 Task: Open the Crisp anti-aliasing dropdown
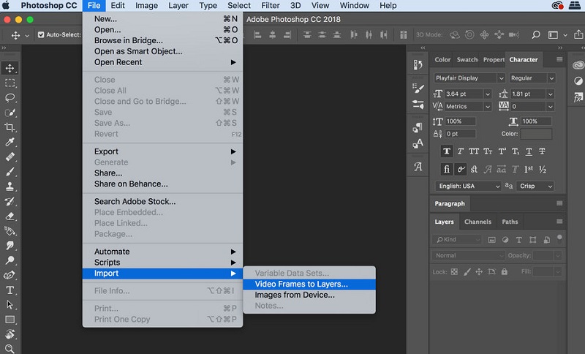click(x=535, y=186)
